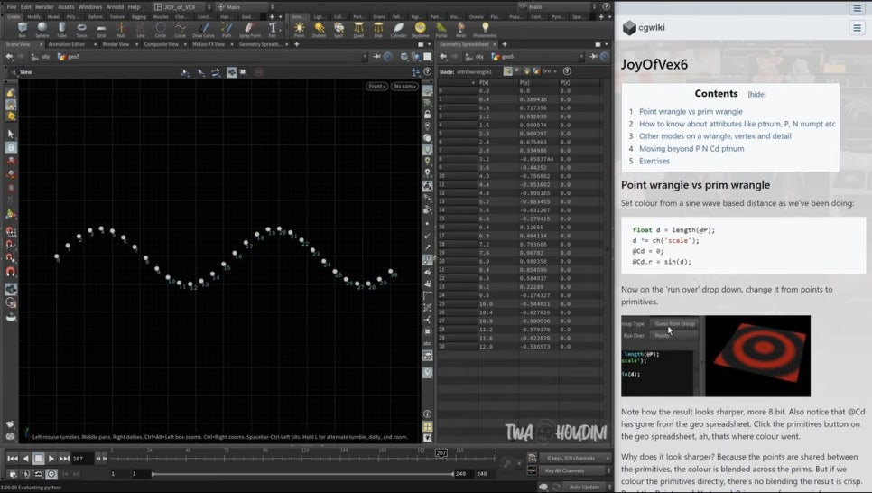The width and height of the screenshot is (872, 493).
Task: Play animation forward
Action: [51, 459]
